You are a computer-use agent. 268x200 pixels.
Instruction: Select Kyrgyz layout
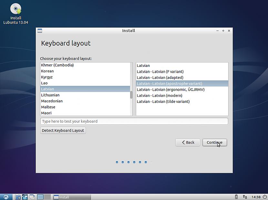[x=85, y=77]
